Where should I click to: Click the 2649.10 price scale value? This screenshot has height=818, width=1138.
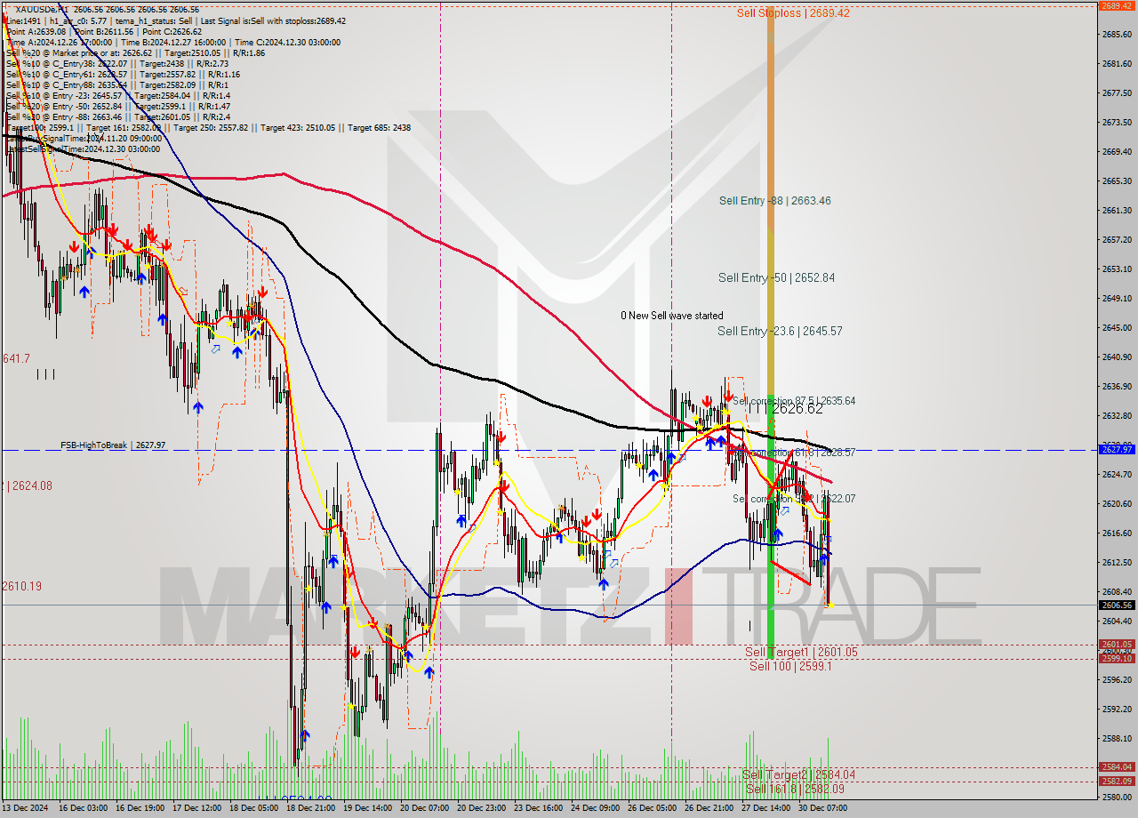(1116, 299)
